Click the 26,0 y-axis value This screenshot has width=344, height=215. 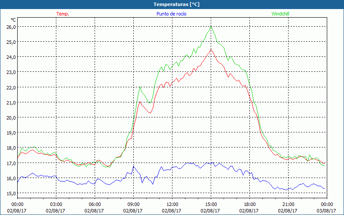[x=12, y=27]
